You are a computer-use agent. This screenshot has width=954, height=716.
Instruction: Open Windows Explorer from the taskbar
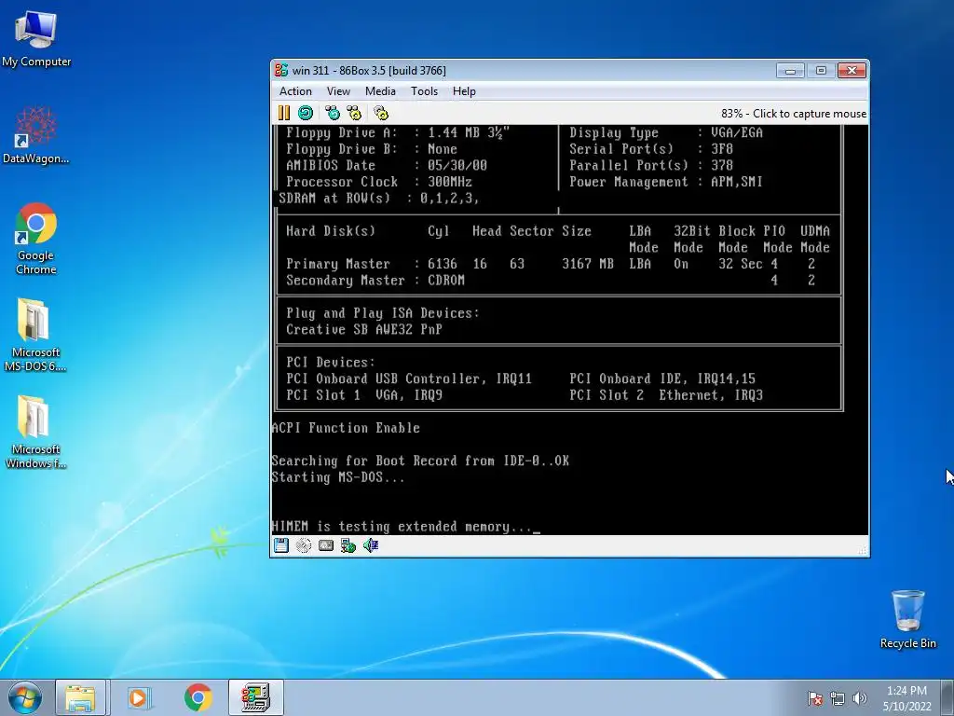[80, 697]
